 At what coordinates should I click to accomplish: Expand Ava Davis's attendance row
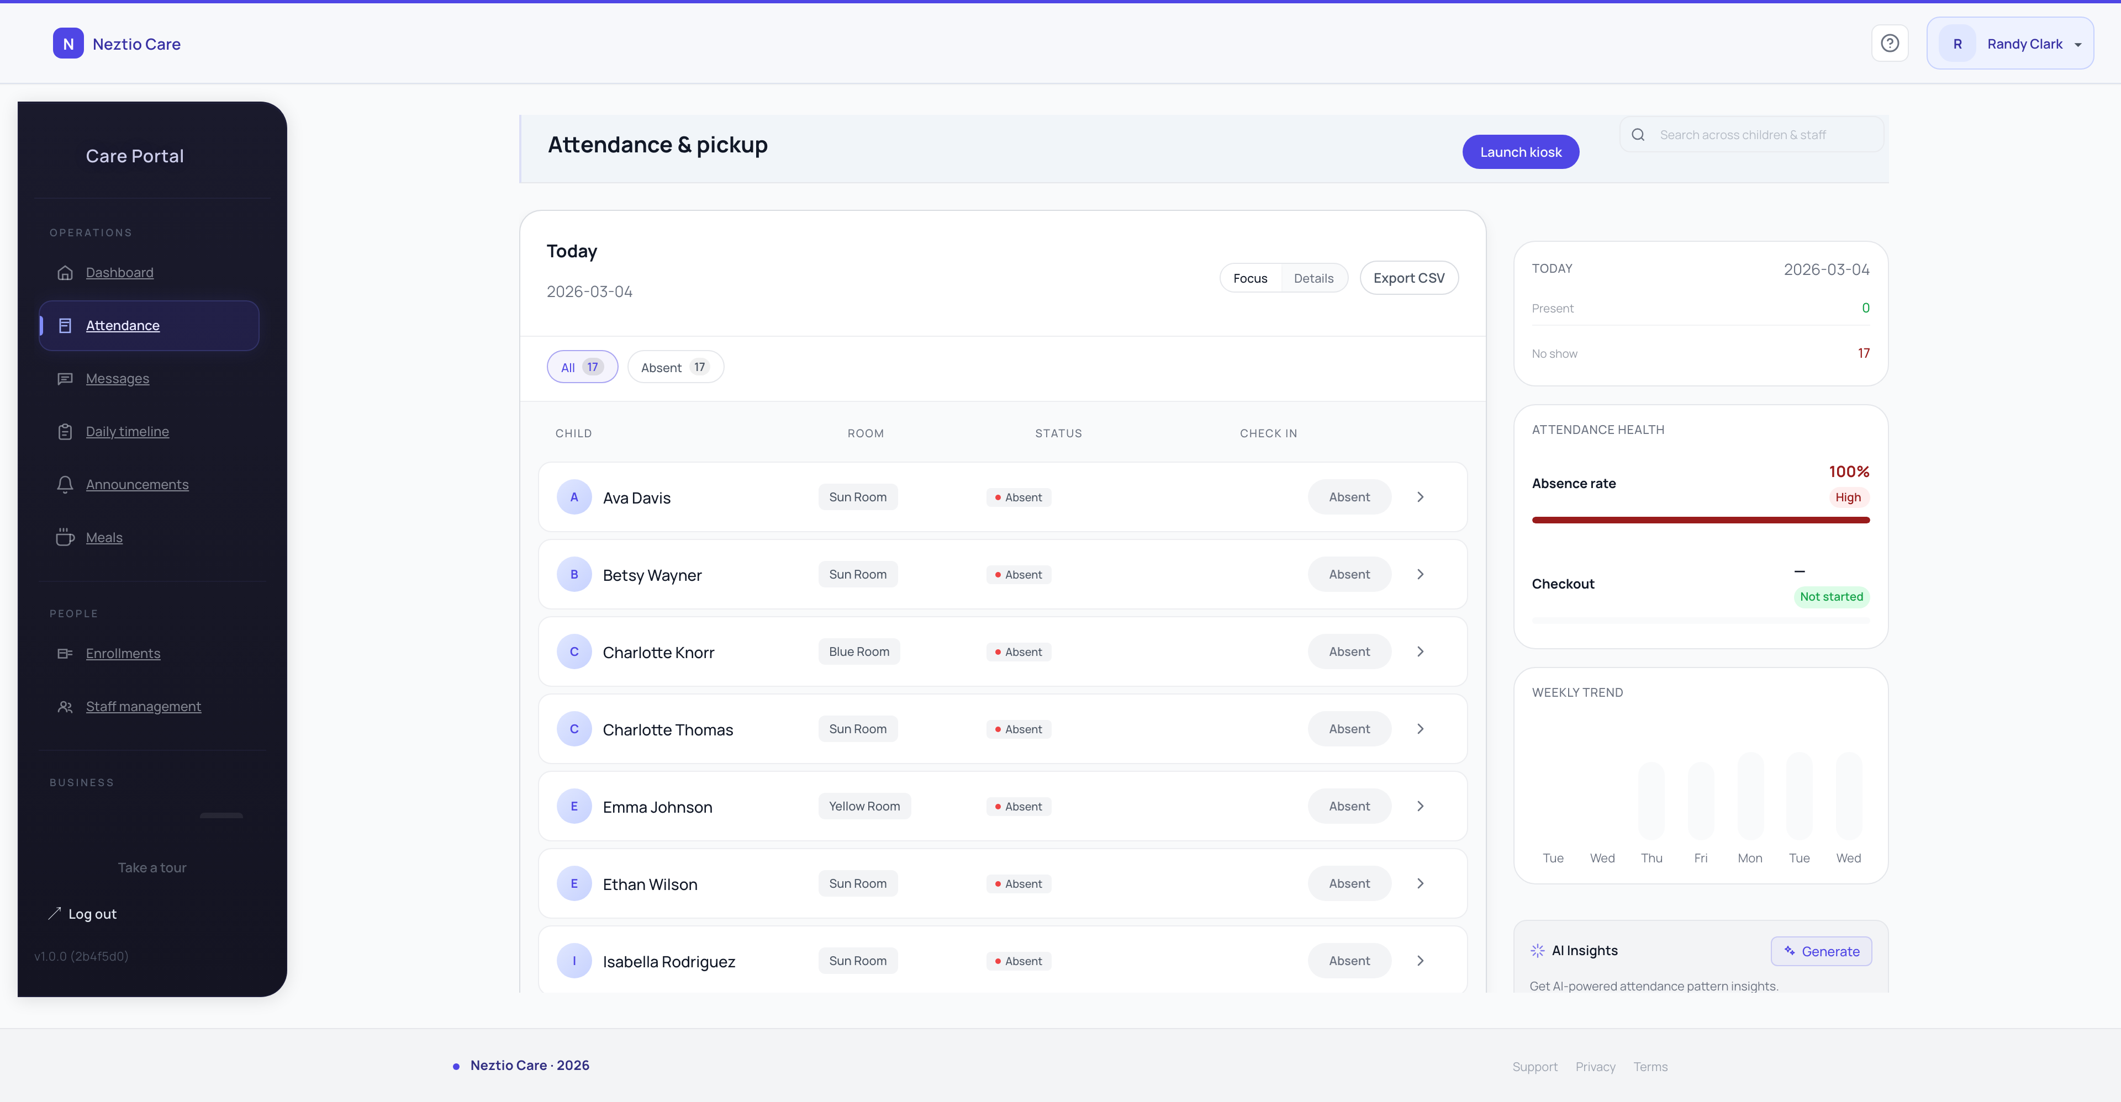pos(1420,496)
